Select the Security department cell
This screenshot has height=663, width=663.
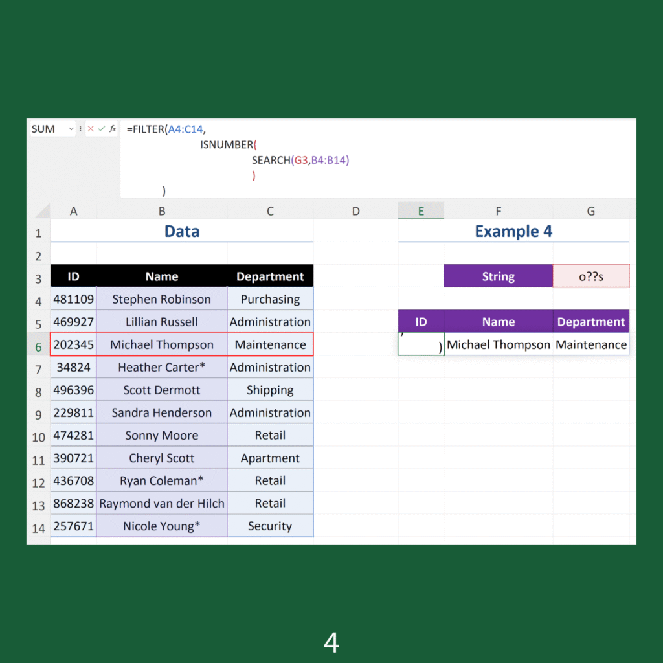coord(270,526)
